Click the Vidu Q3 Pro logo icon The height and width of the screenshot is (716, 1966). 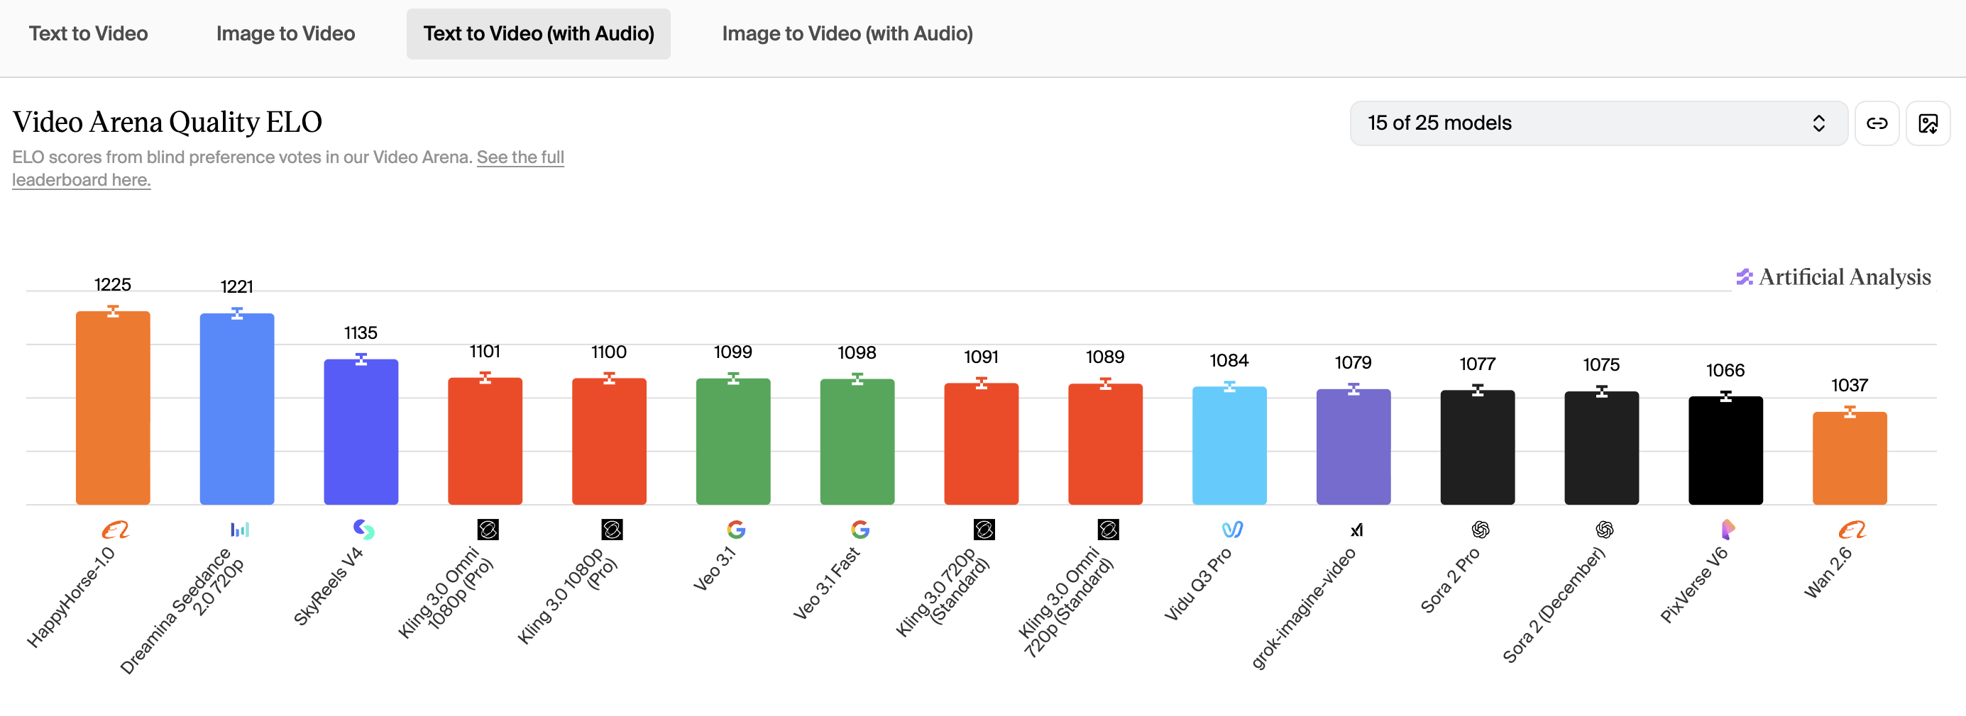[x=1232, y=529]
